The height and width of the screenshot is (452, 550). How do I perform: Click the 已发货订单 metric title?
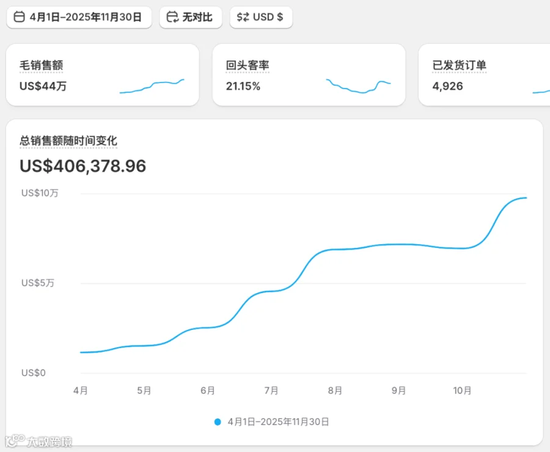coord(459,65)
